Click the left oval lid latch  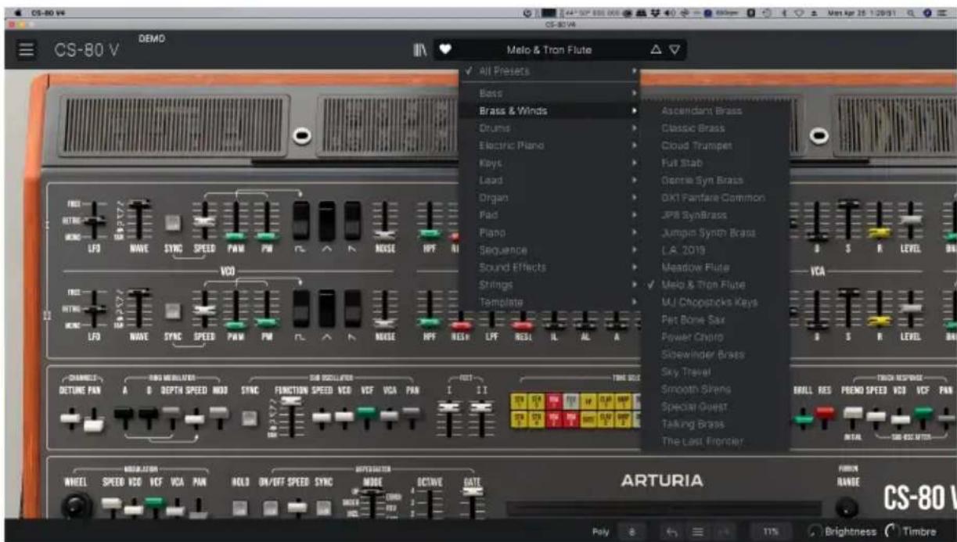tap(301, 136)
